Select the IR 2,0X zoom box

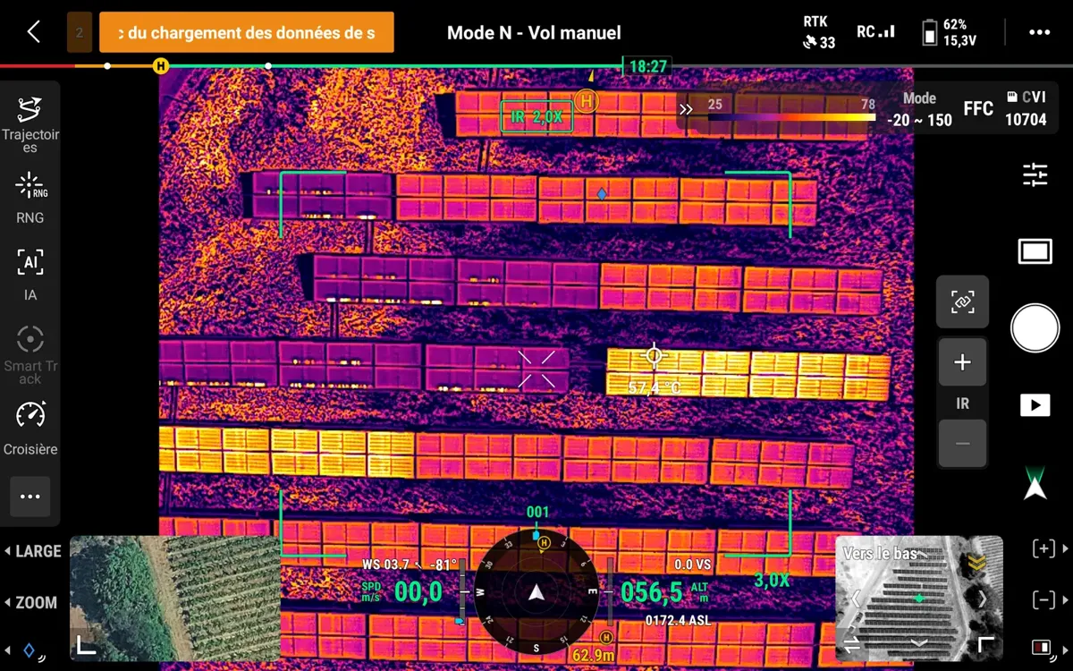[x=536, y=116]
